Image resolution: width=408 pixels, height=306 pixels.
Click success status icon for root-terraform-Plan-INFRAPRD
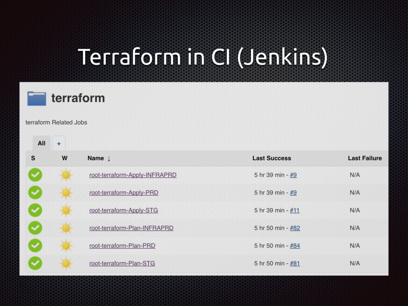coord(35,228)
